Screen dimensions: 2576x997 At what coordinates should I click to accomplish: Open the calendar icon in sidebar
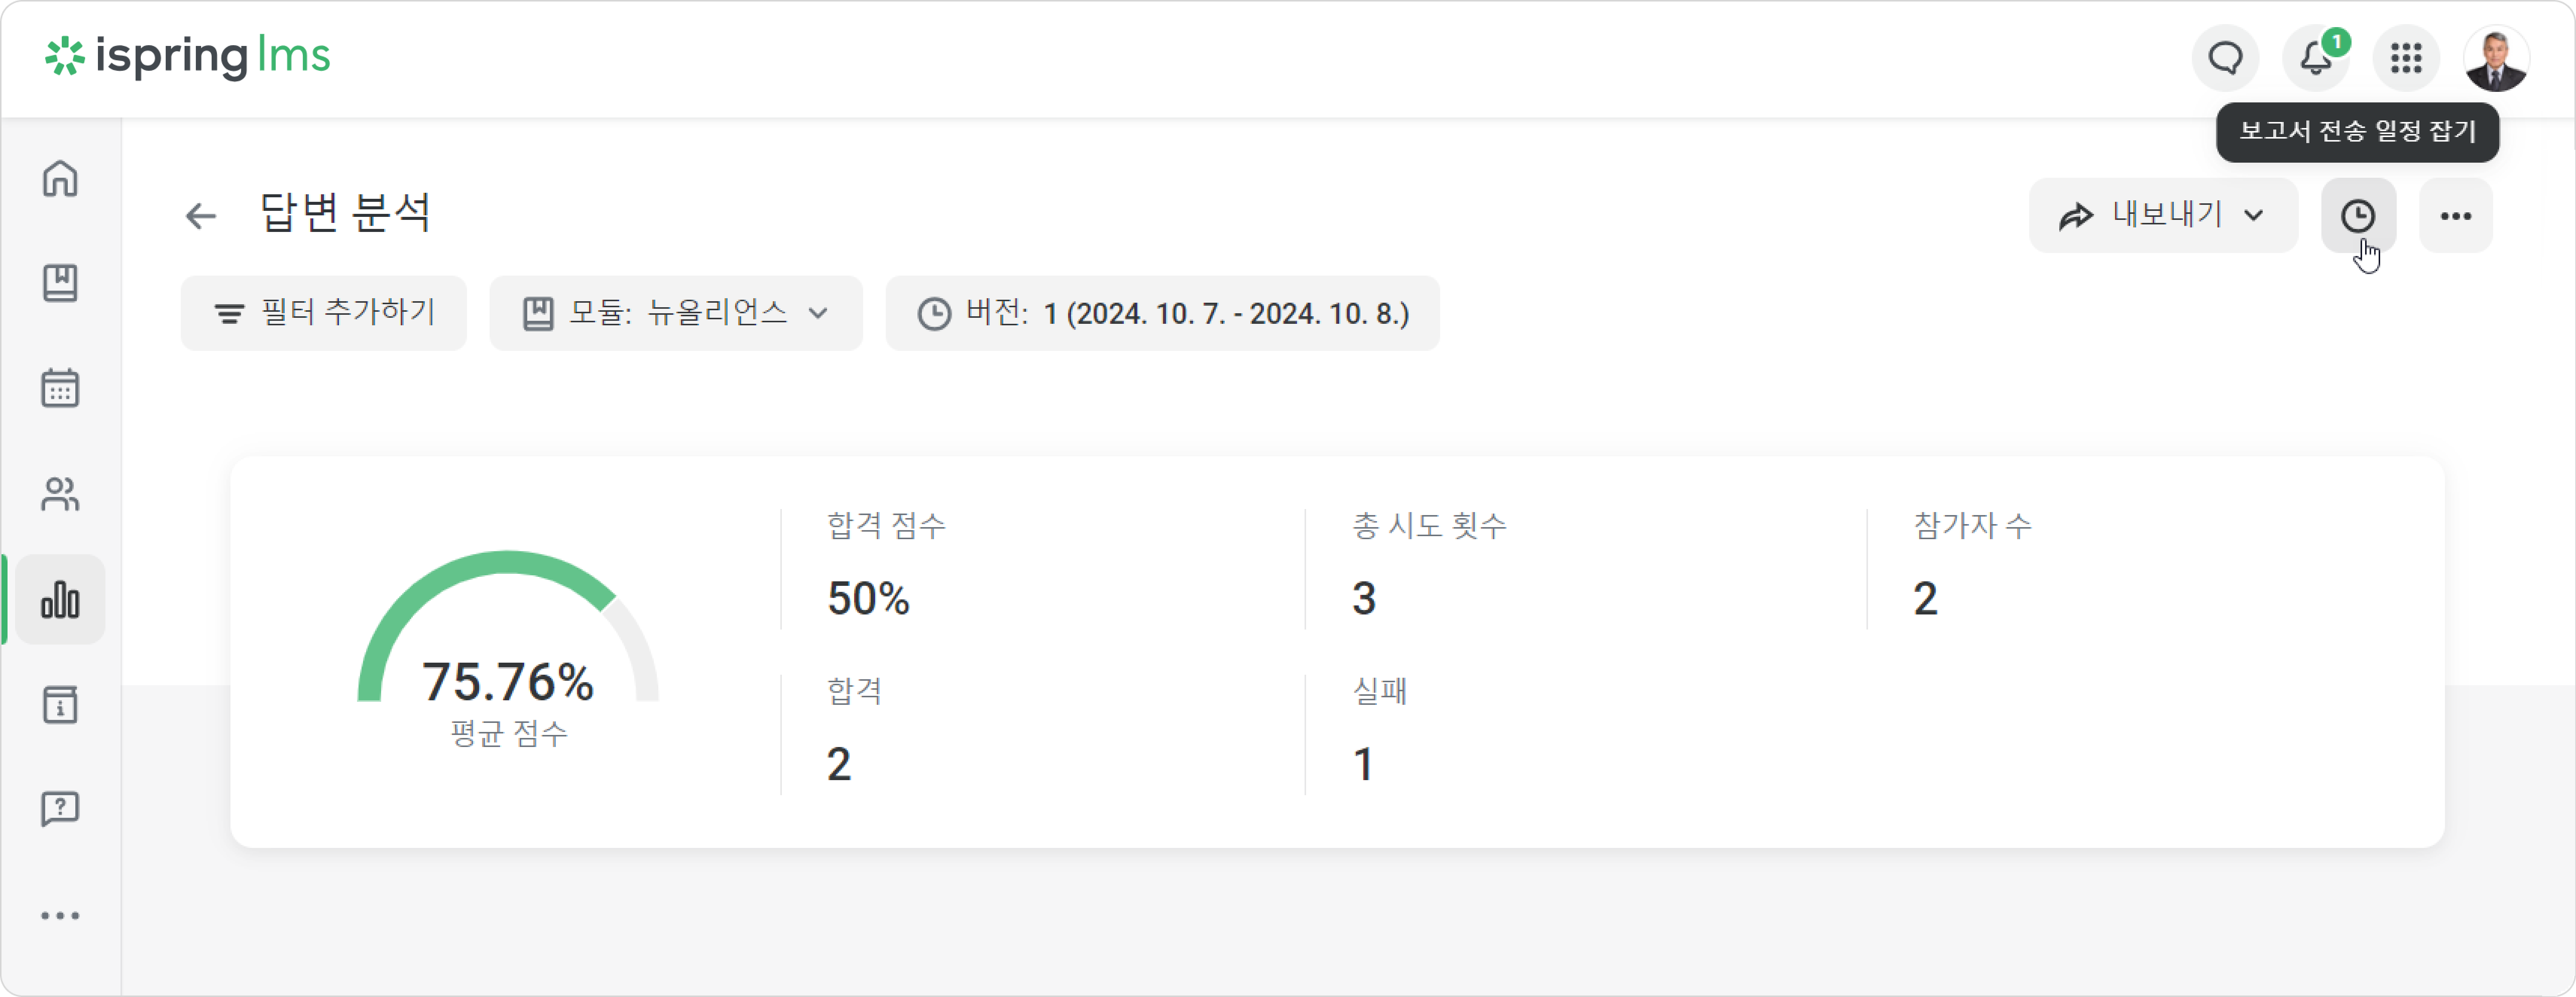60,388
